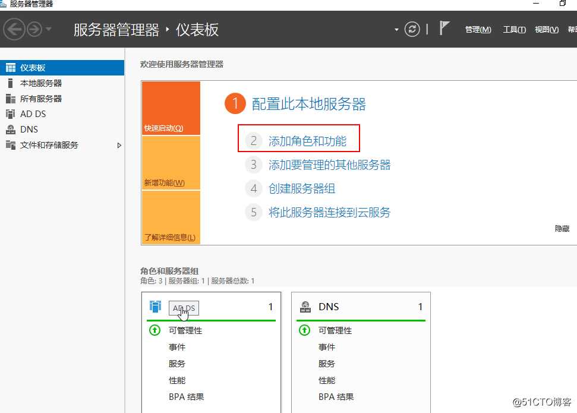Click the DNS tile title
Image resolution: width=577 pixels, height=413 pixels.
pos(329,307)
